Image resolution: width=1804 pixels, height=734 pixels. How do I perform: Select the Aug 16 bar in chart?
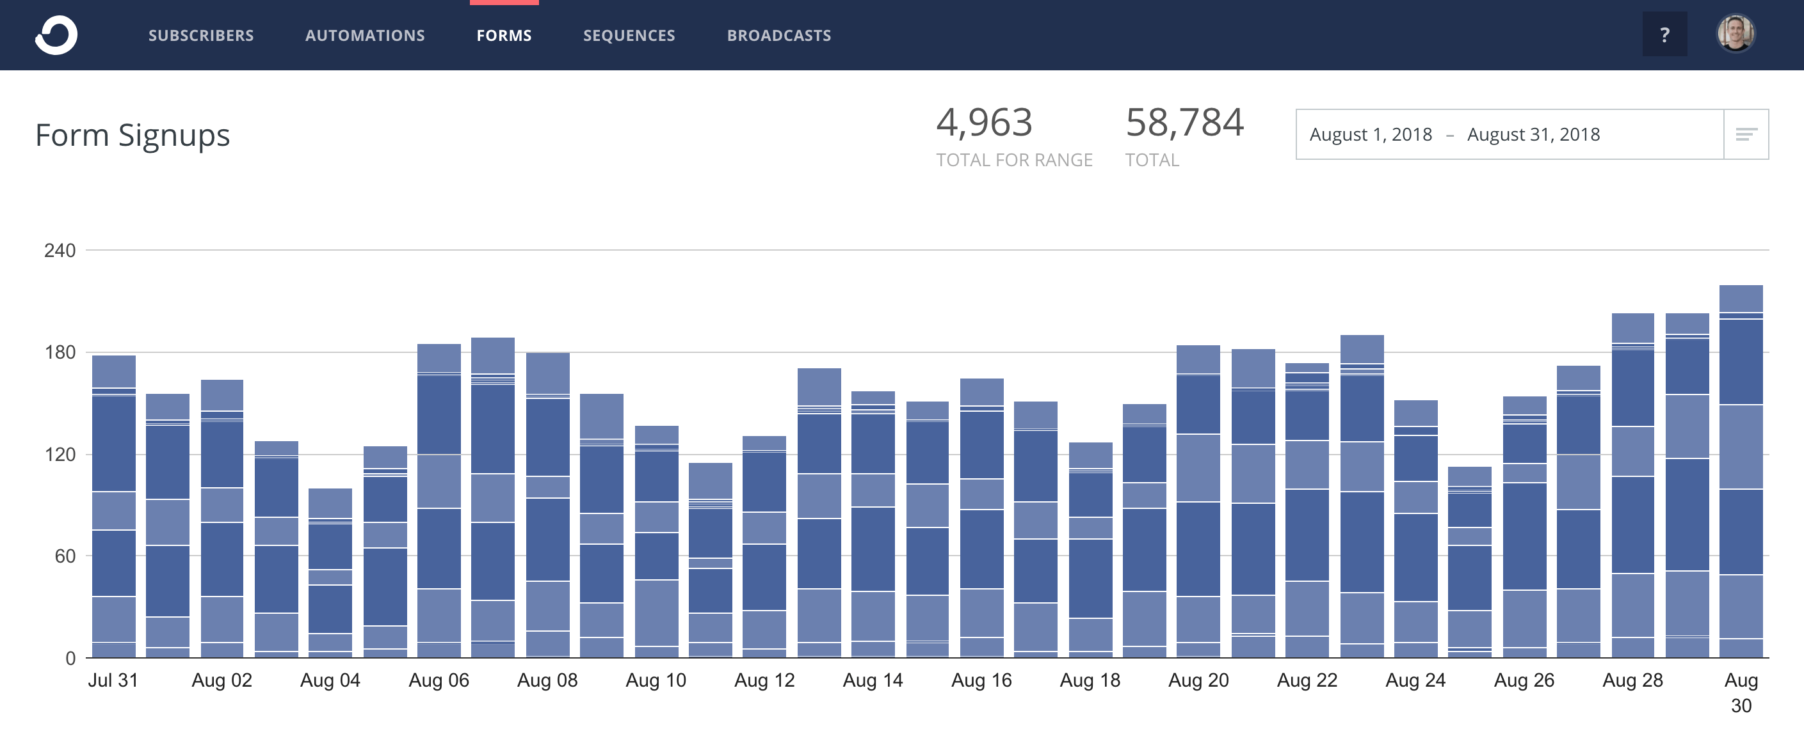click(981, 518)
